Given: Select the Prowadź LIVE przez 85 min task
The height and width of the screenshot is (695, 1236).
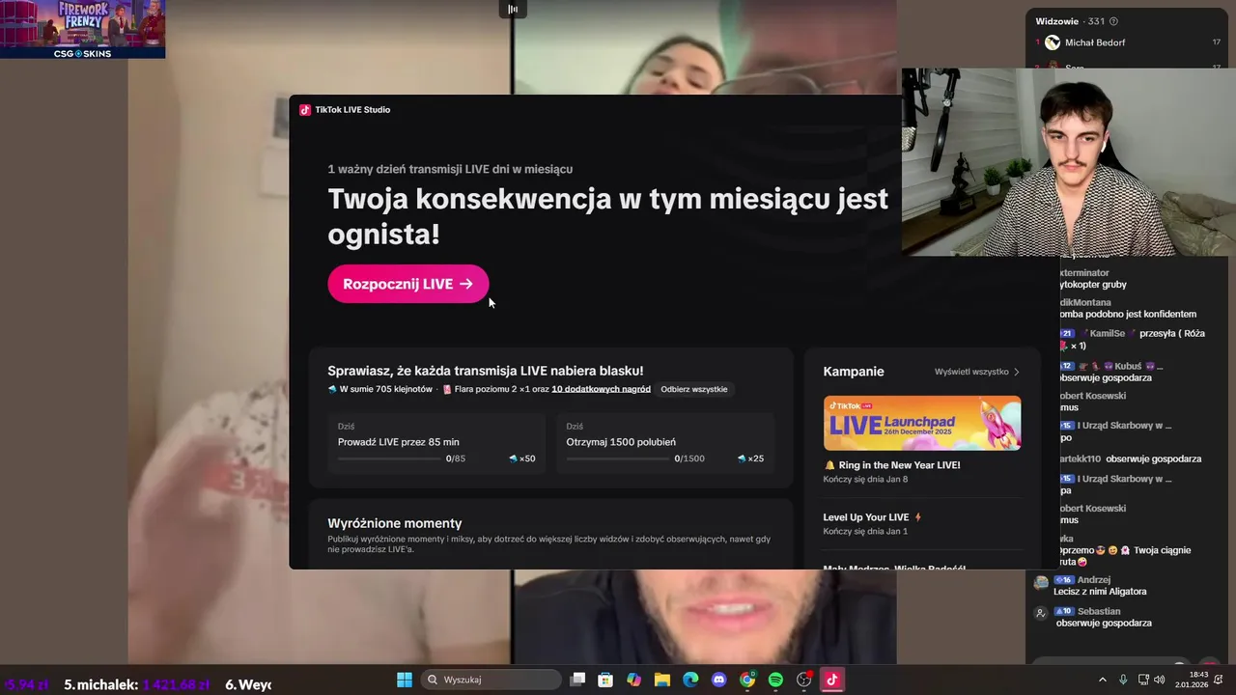Looking at the screenshot, I should coord(436,443).
